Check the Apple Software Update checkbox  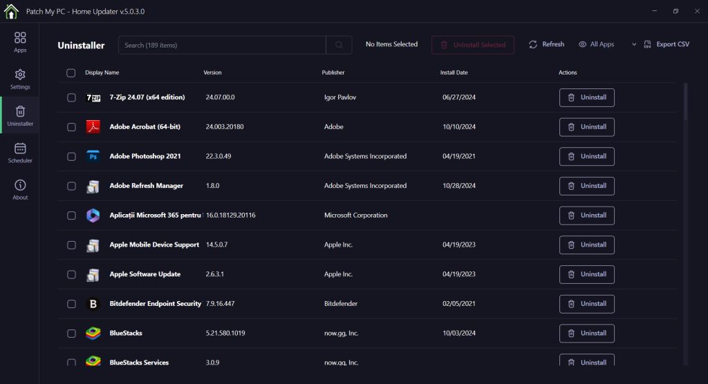click(71, 274)
